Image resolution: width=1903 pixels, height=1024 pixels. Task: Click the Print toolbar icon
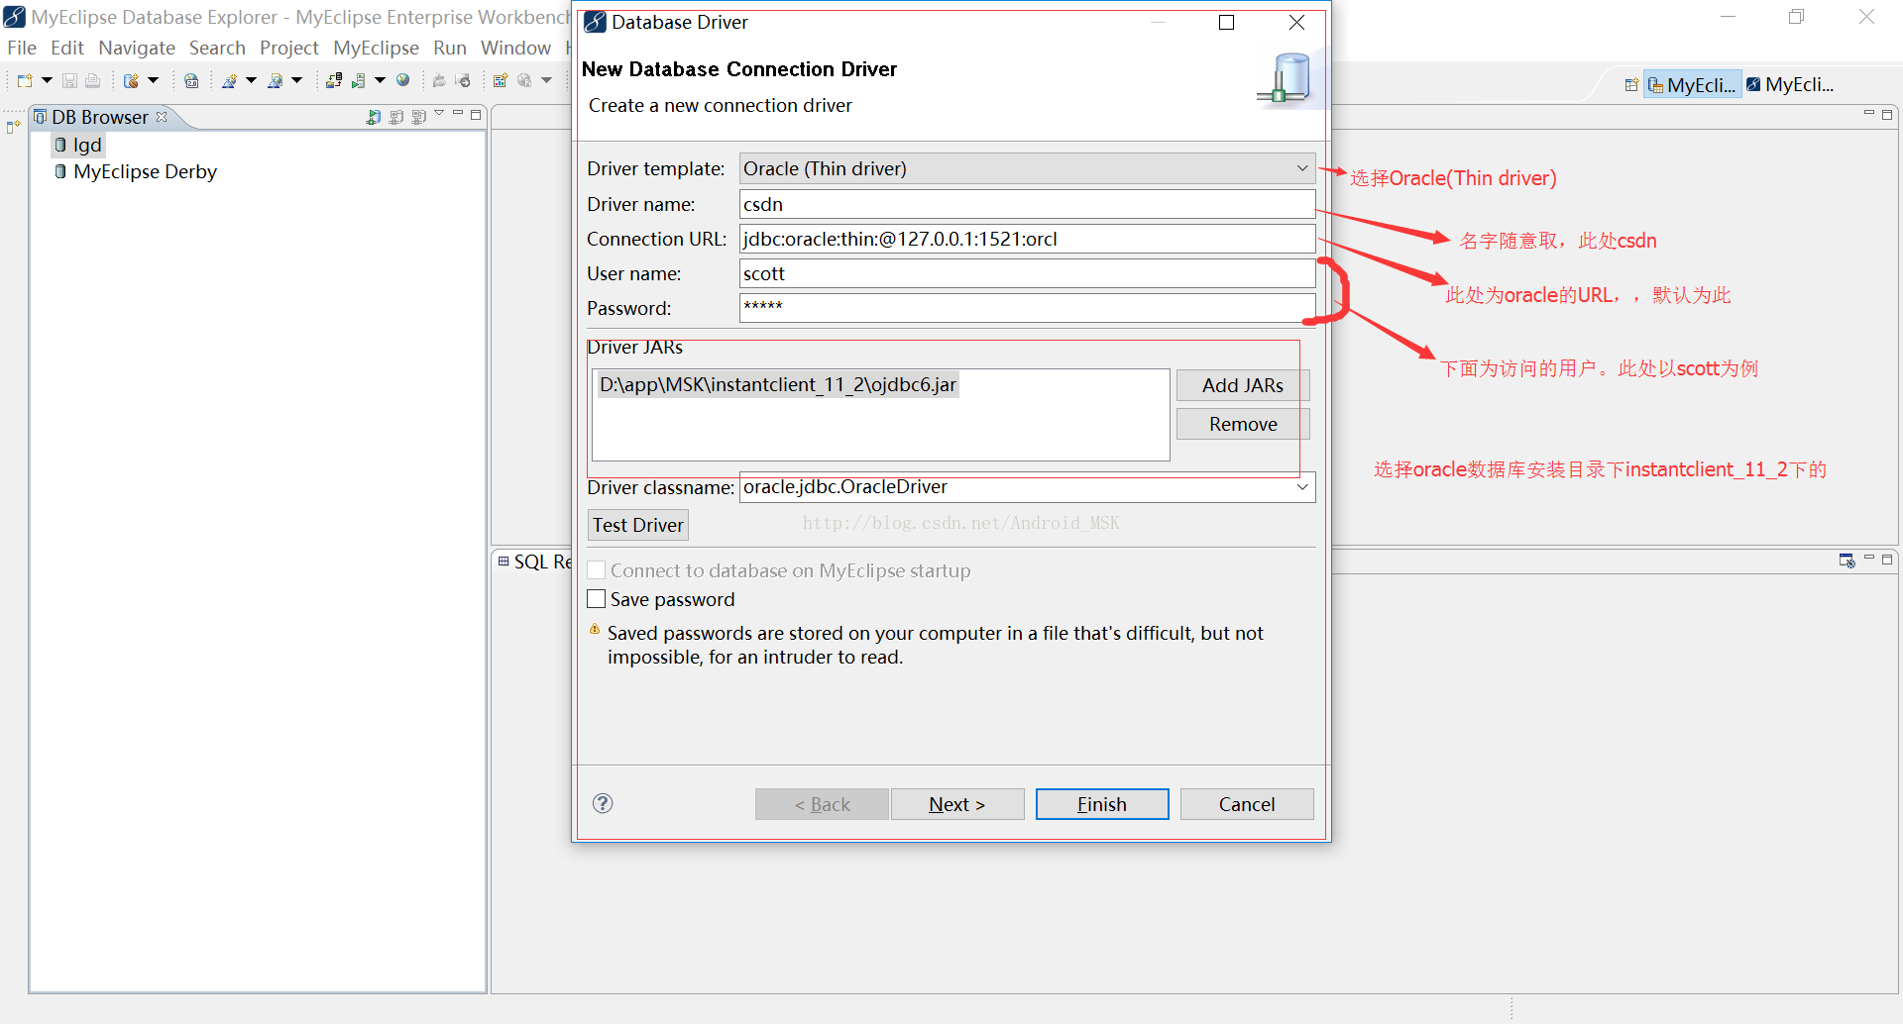(x=93, y=81)
